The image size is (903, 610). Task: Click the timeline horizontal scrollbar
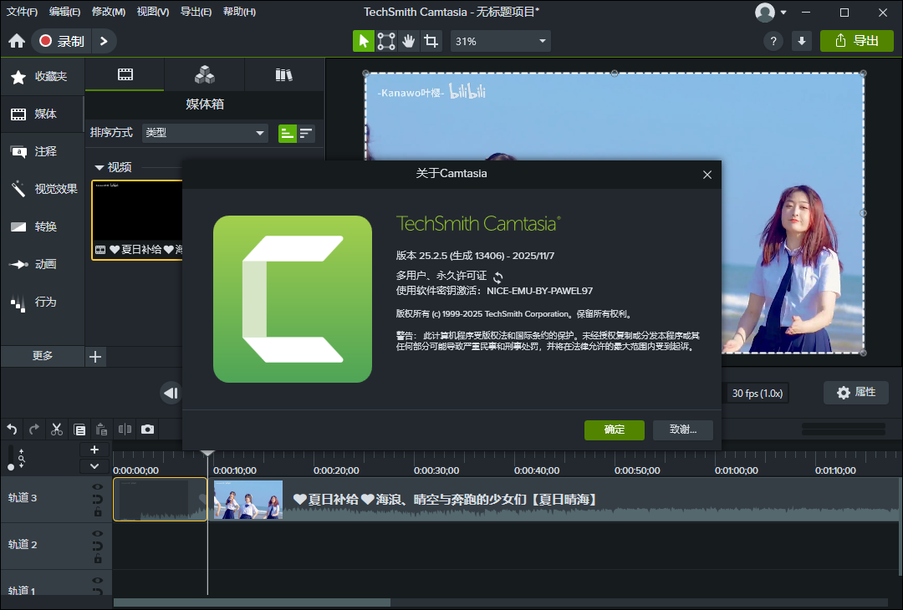pyautogui.click(x=253, y=602)
